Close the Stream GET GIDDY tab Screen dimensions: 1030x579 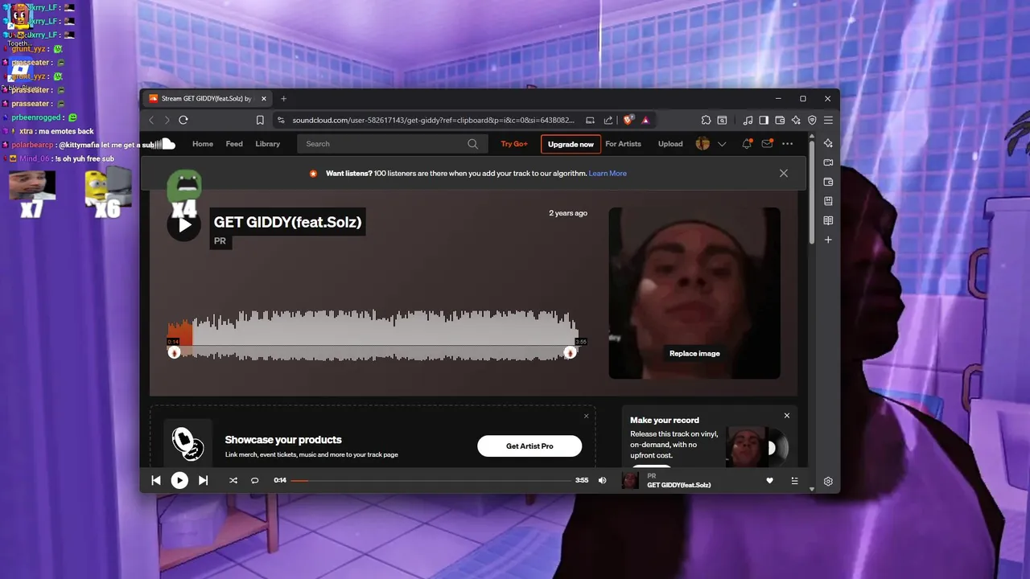(x=263, y=99)
